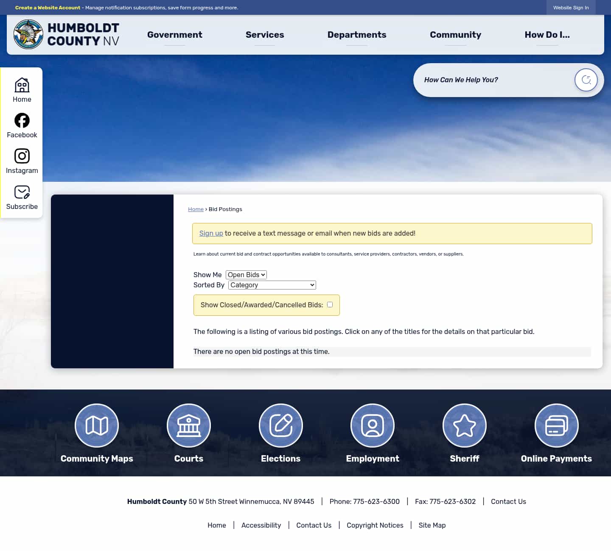Enable Show Closed/Awarded/Cancelled Bids checkbox
The width and height of the screenshot is (611, 551).
(330, 304)
